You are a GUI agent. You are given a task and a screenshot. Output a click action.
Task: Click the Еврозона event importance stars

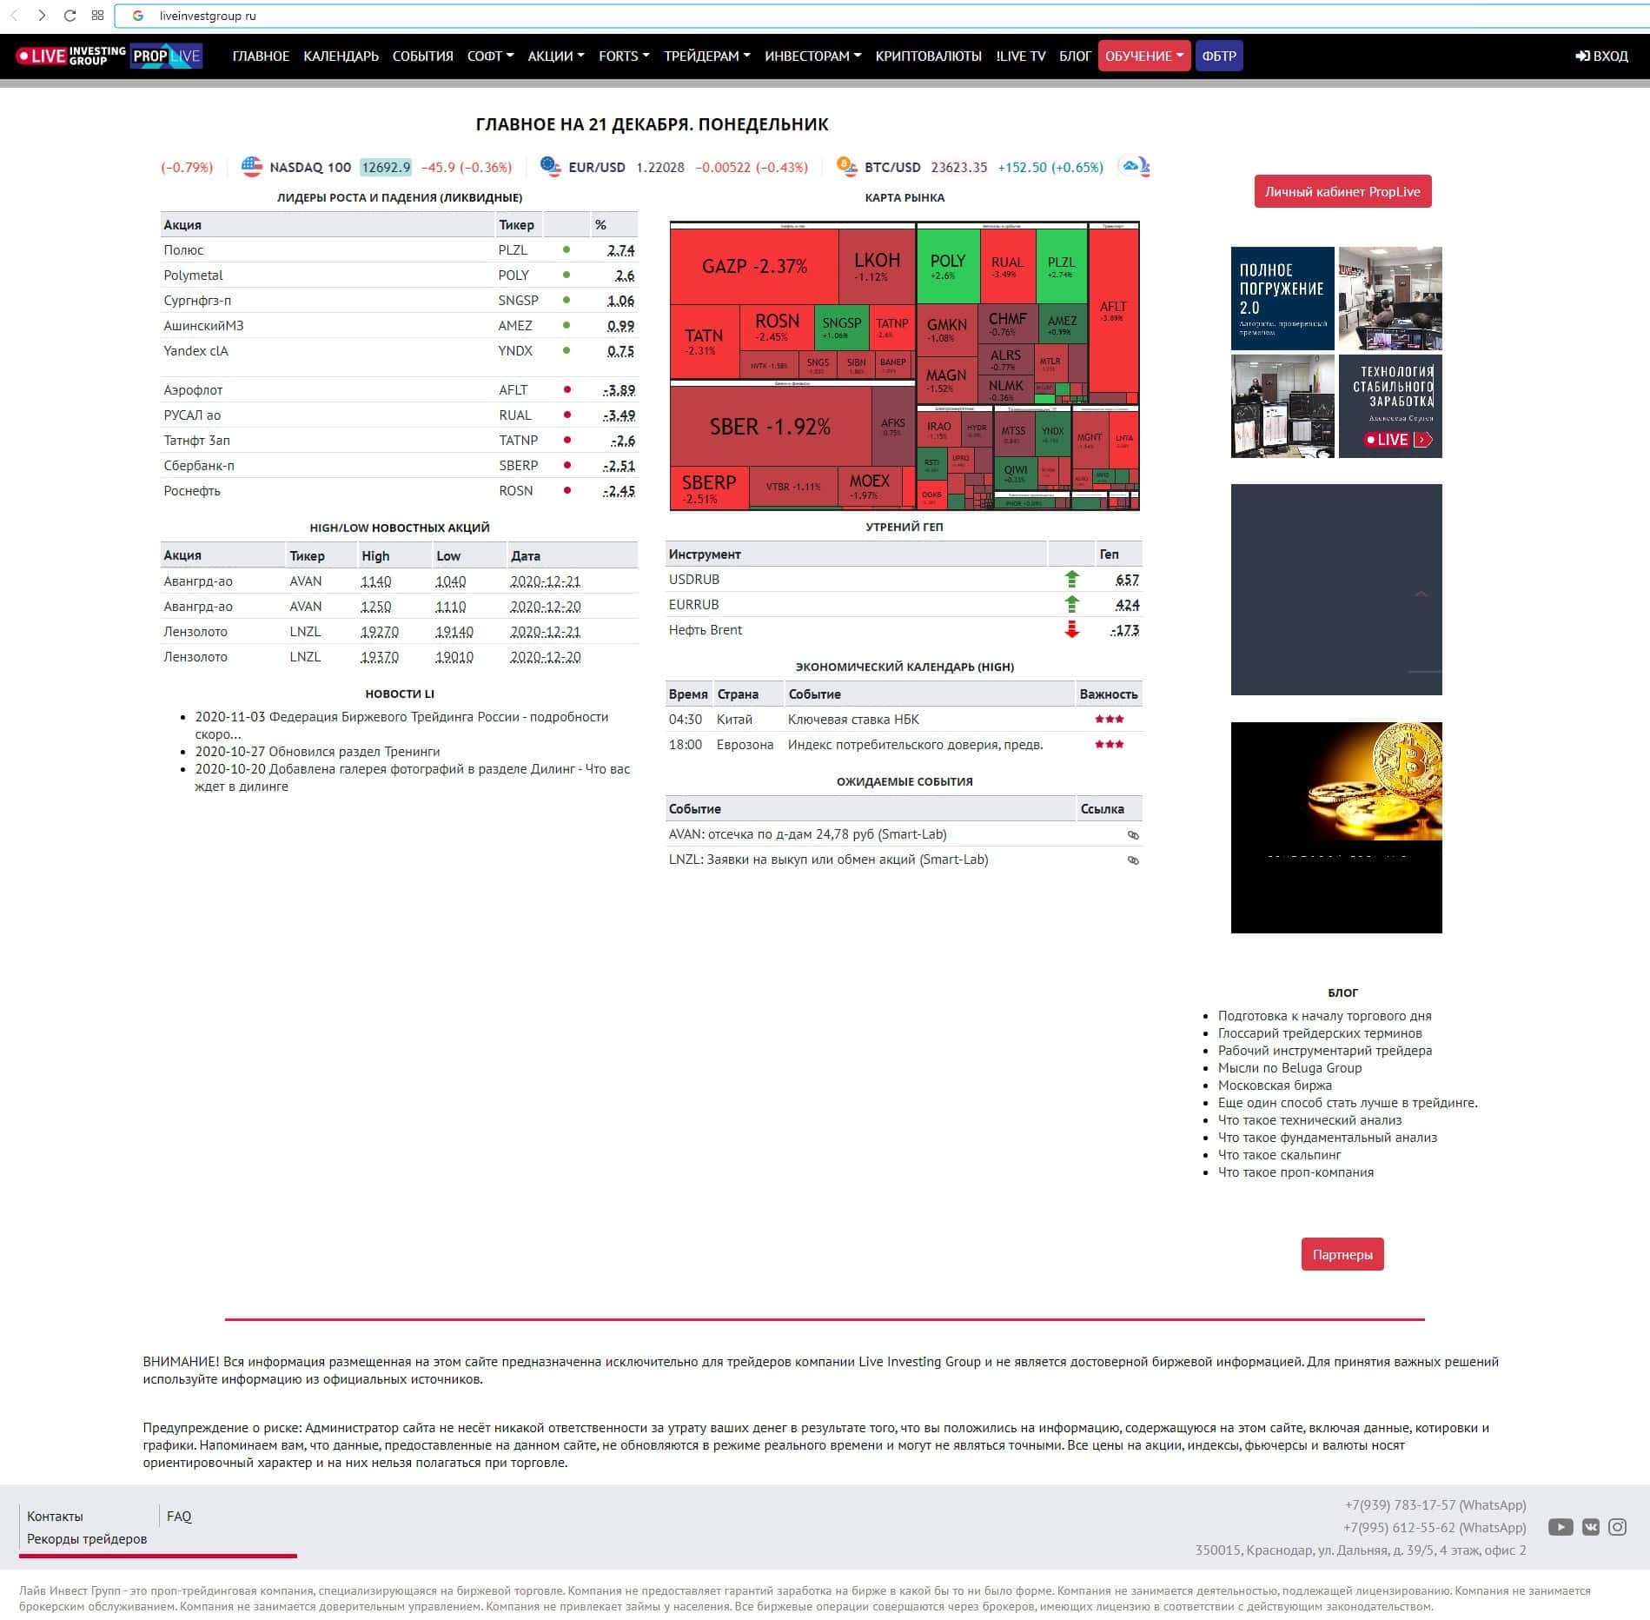1110,744
